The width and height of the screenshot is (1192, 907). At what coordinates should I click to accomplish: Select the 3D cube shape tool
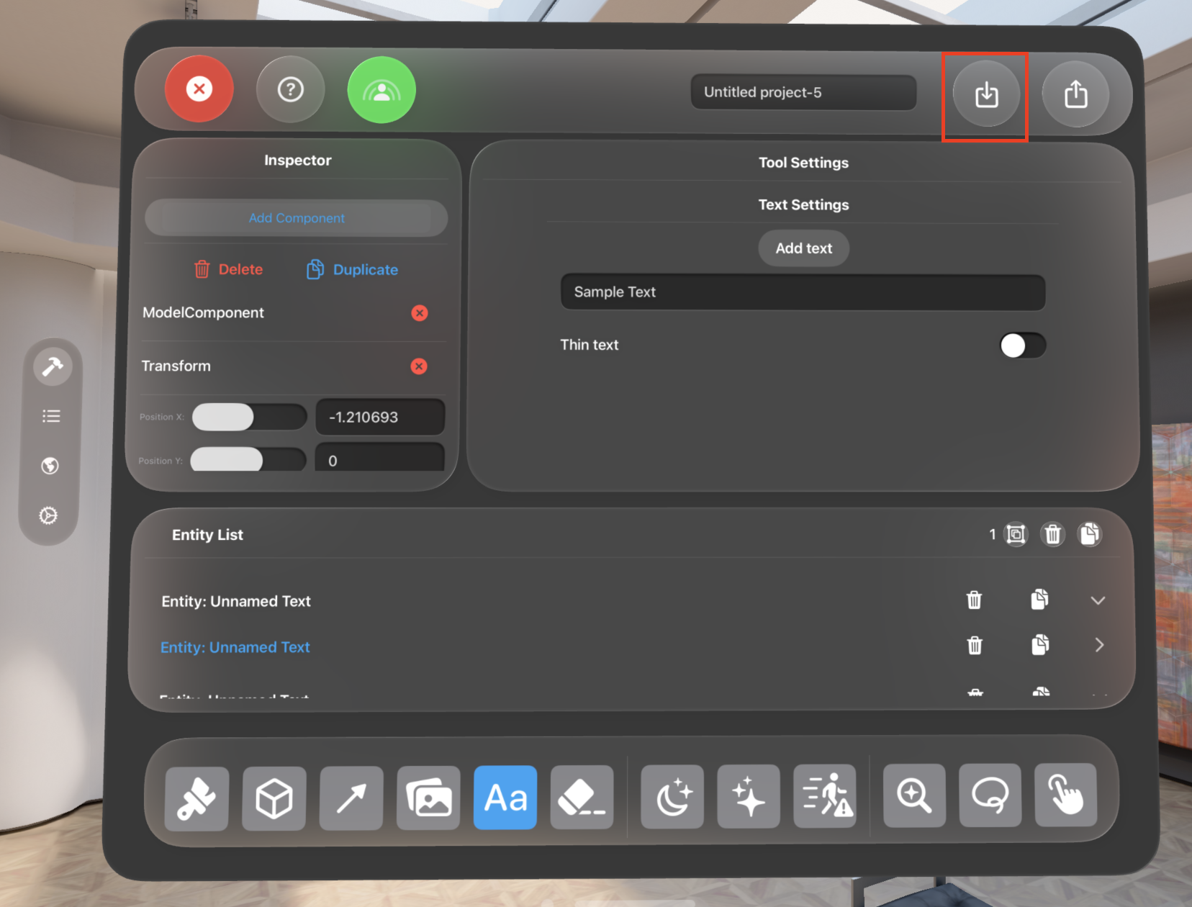(x=274, y=798)
